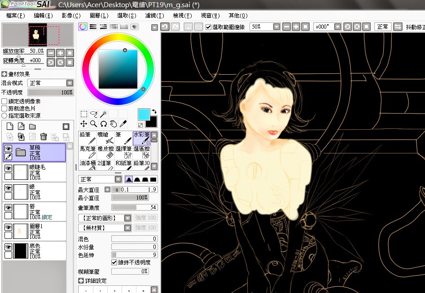425x293 pixels.
Task: Open the 影像(C) menu
Action: click(x=71, y=16)
